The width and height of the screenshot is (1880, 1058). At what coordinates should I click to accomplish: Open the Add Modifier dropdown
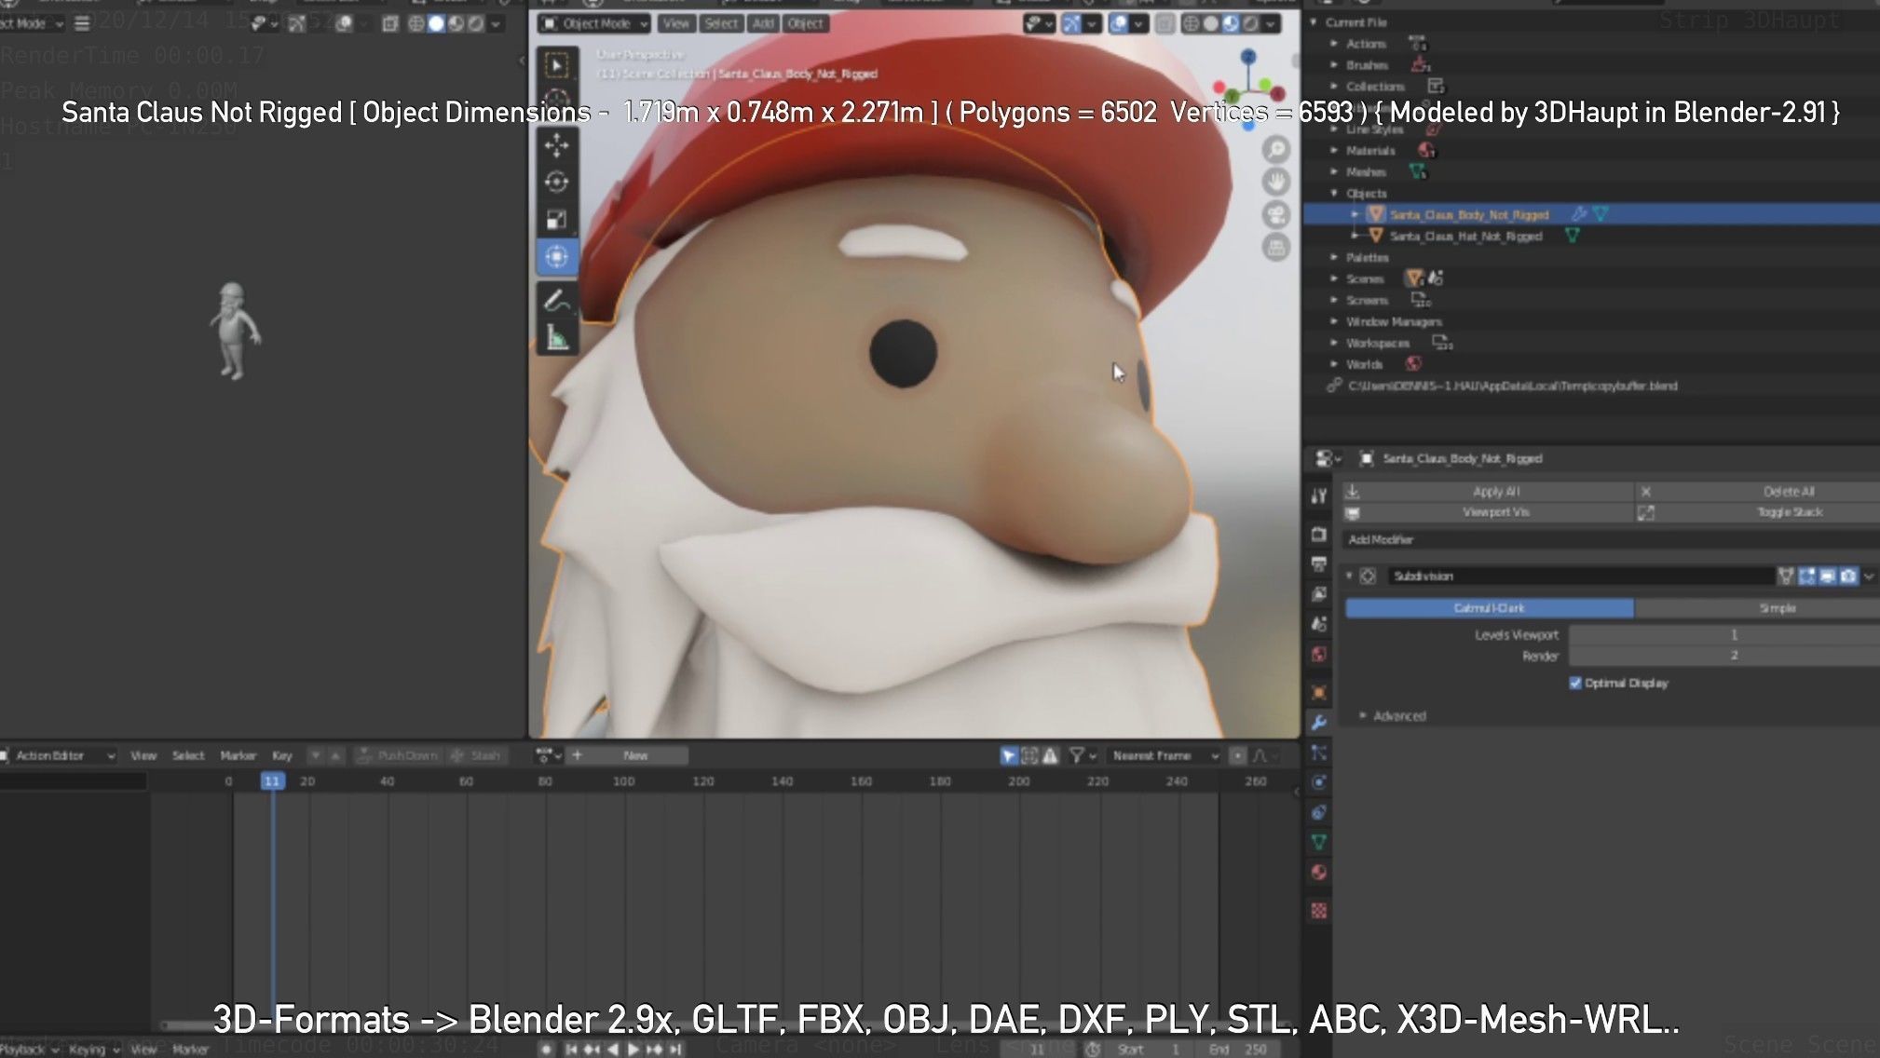1610,539
